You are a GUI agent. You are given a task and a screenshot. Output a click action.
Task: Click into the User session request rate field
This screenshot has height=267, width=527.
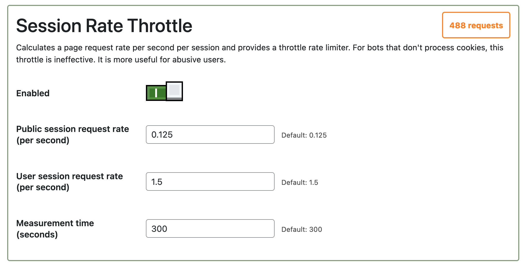pyautogui.click(x=210, y=182)
